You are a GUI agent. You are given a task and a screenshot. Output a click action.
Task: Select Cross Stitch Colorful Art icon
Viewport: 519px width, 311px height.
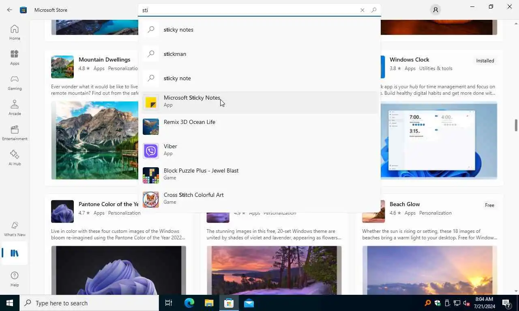point(151,199)
